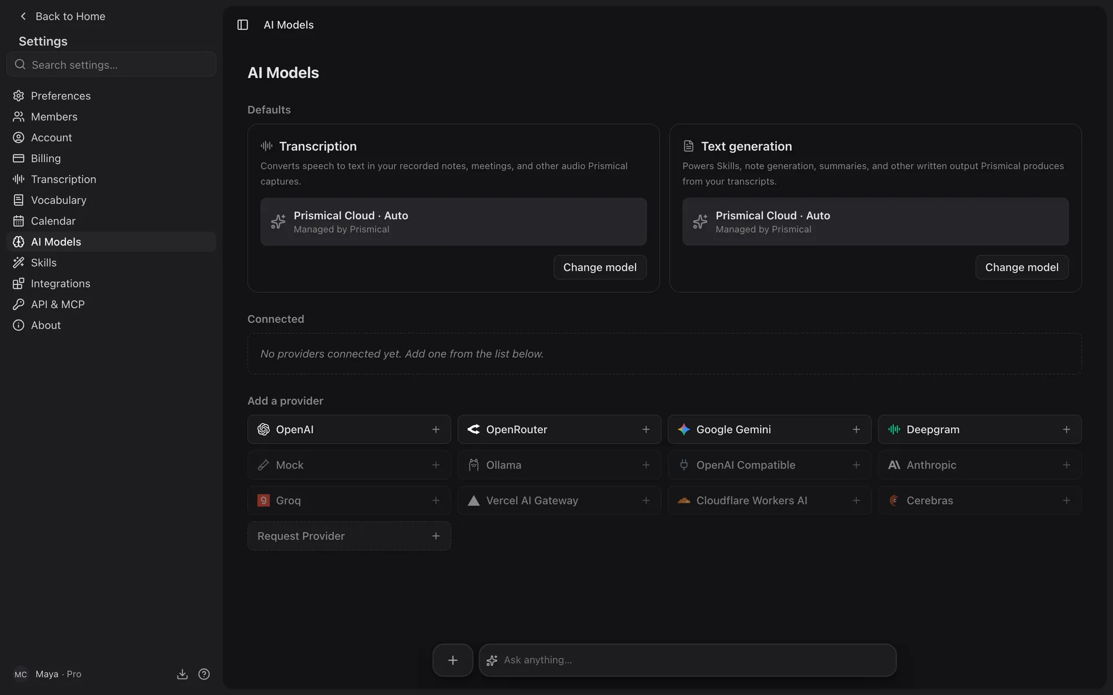Select Text generation Prismical Cloud Auto card
The height and width of the screenshot is (695, 1113).
[875, 222]
